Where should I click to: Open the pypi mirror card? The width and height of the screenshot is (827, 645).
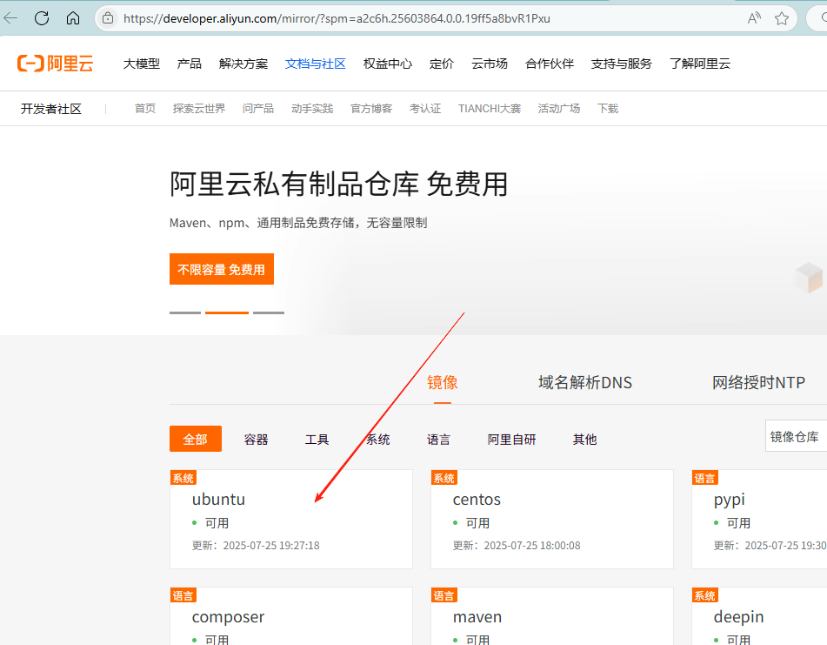point(759,520)
